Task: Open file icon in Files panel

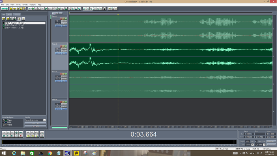Action: pyautogui.click(x=4, y=19)
